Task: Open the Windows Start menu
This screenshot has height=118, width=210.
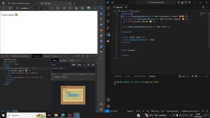Action: [x=3, y=115]
